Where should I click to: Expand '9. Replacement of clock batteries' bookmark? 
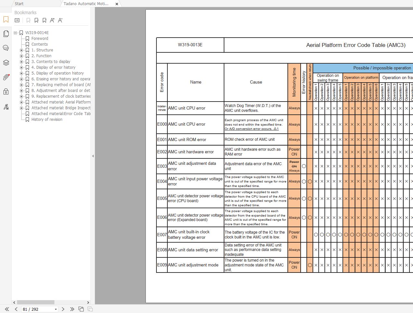(x=22, y=96)
